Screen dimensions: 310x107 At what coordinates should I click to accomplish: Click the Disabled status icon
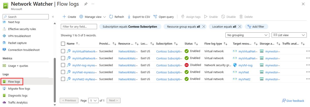coord(187,65)
